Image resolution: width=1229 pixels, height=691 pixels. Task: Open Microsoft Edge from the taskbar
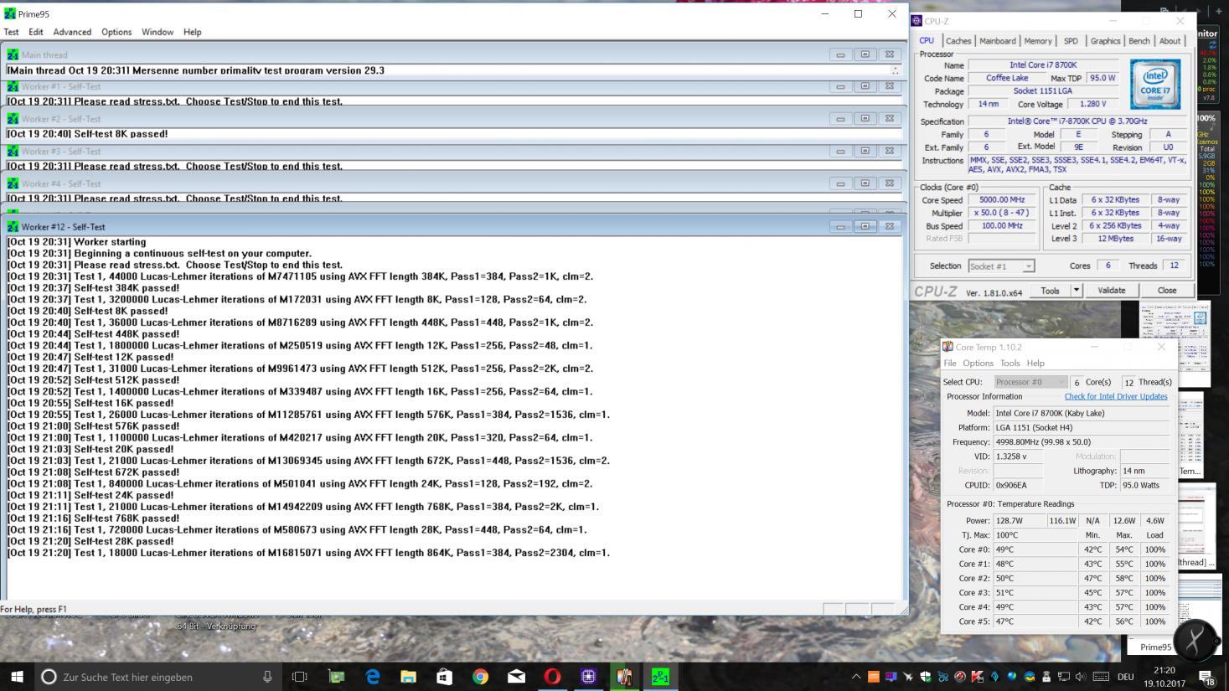point(373,677)
